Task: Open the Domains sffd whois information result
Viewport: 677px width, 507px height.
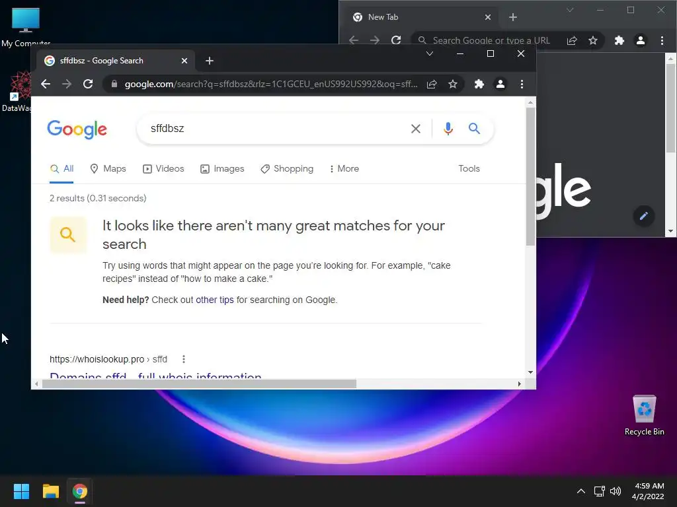Action: [155, 375]
